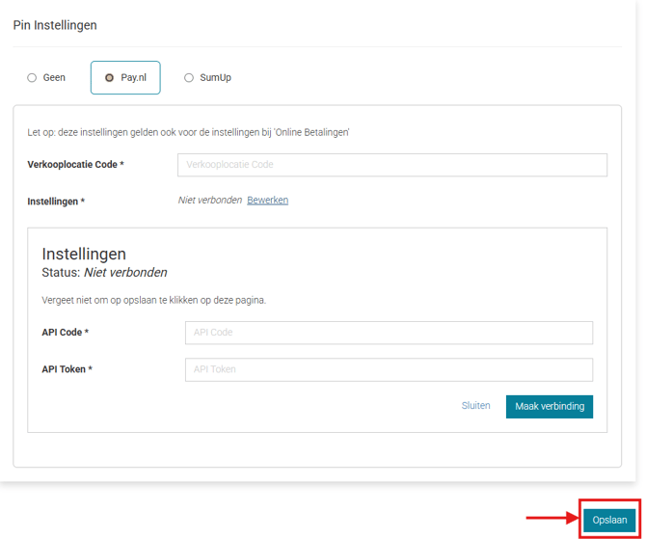Focus the API Code text field
This screenshot has width=646, height=539.
click(x=388, y=333)
